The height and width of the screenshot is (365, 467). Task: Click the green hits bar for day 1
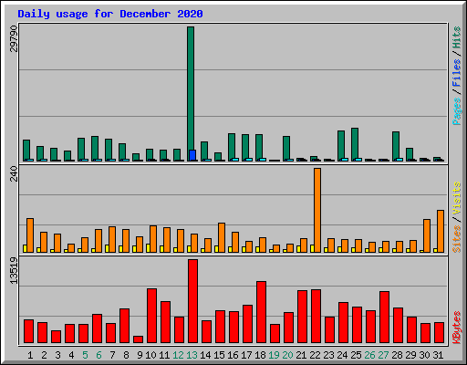point(26,150)
